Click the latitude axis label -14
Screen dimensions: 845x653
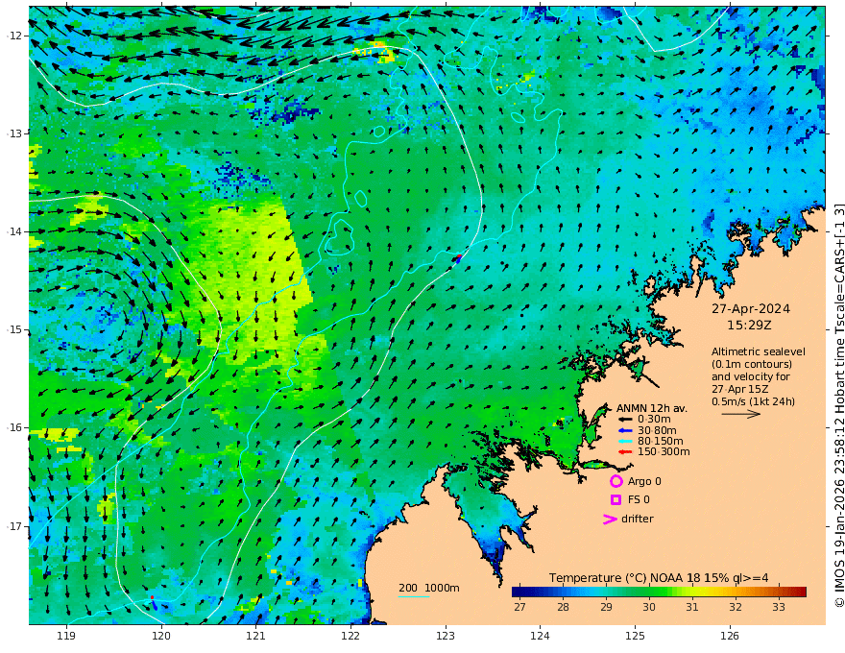[14, 231]
